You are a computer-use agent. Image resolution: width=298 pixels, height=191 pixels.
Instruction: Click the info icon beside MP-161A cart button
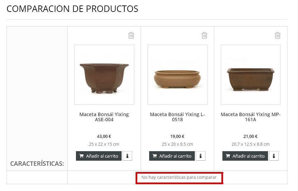(274, 156)
